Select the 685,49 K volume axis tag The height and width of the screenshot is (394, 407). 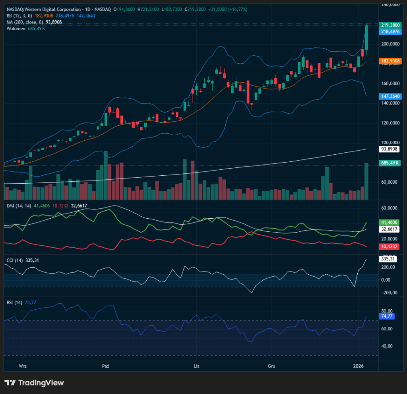click(390, 163)
